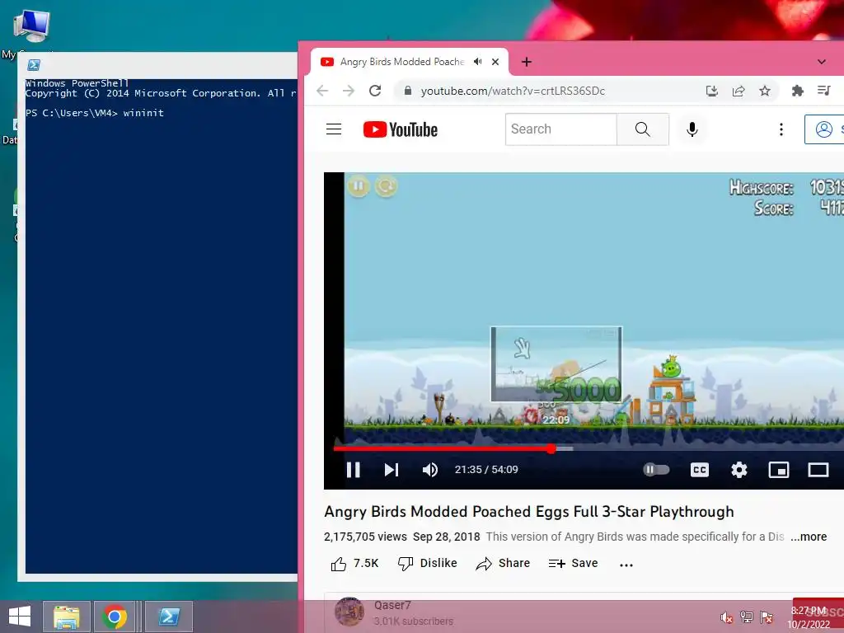The width and height of the screenshot is (844, 633).
Task: Click the in-game pause button
Action: click(359, 186)
